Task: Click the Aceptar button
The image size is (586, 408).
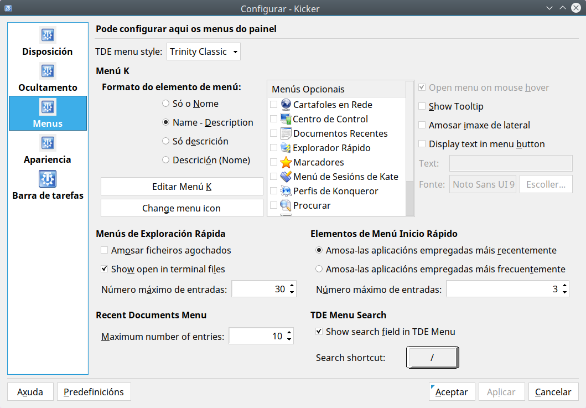Action: pos(452,391)
